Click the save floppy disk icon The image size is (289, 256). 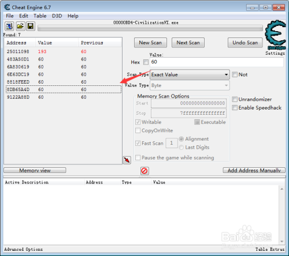(x=31, y=26)
